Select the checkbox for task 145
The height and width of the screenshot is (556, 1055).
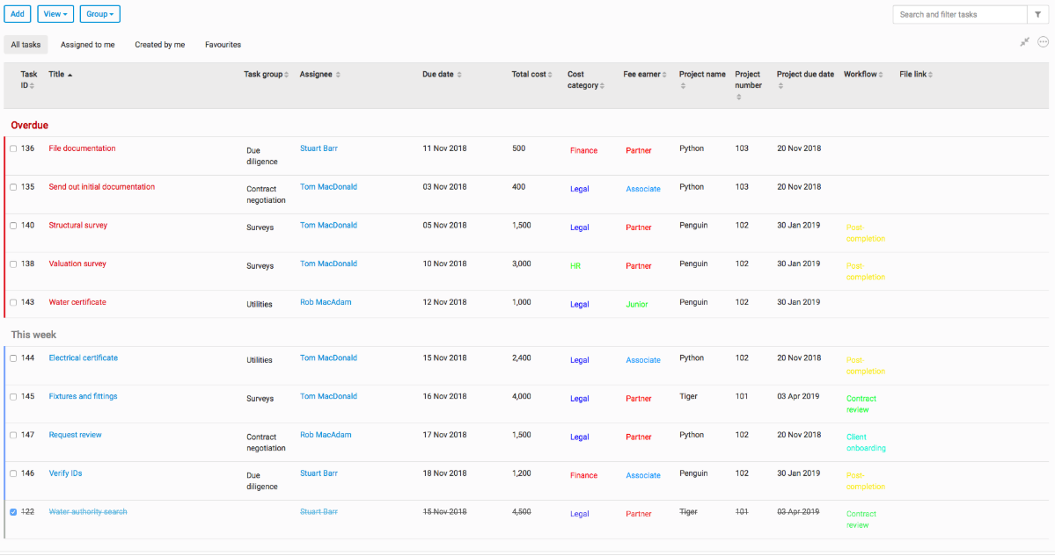pyautogui.click(x=13, y=397)
